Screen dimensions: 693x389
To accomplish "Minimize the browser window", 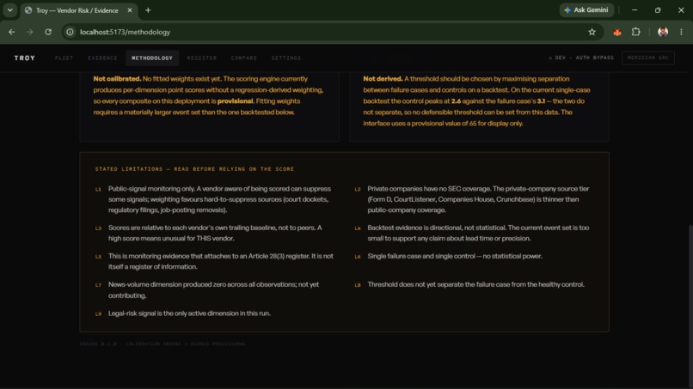I will 635,9.
